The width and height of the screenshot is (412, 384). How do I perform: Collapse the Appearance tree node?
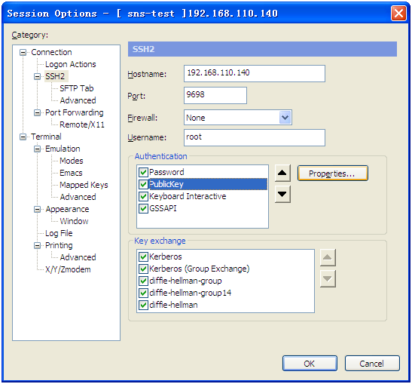38,210
